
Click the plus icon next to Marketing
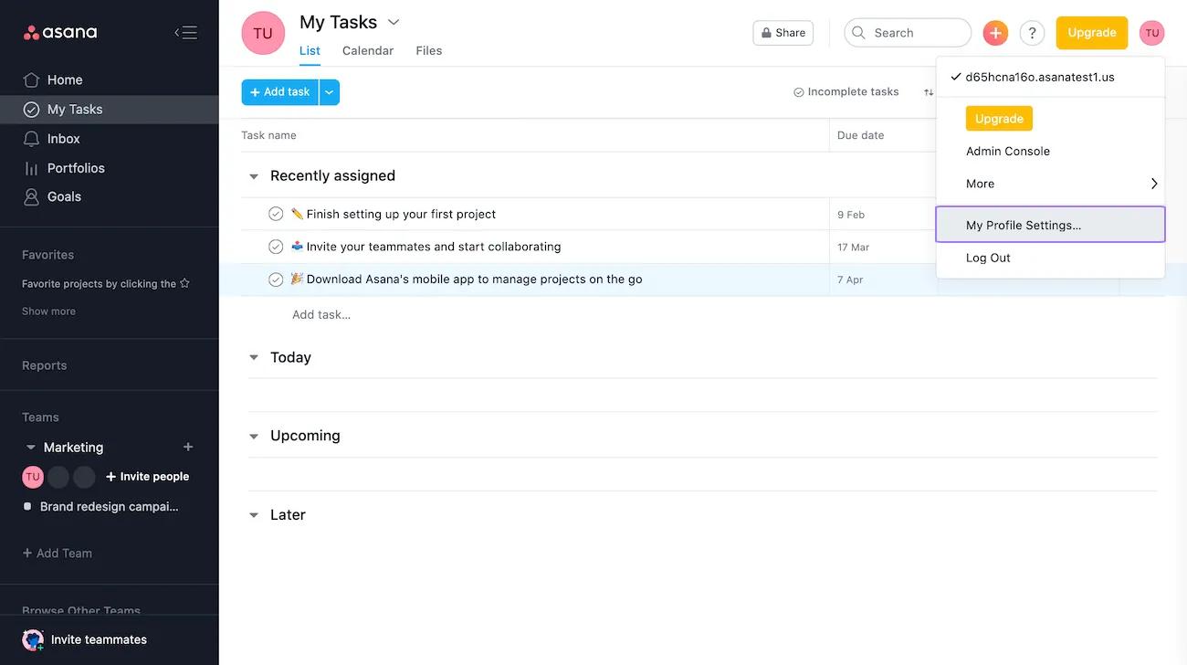click(188, 447)
